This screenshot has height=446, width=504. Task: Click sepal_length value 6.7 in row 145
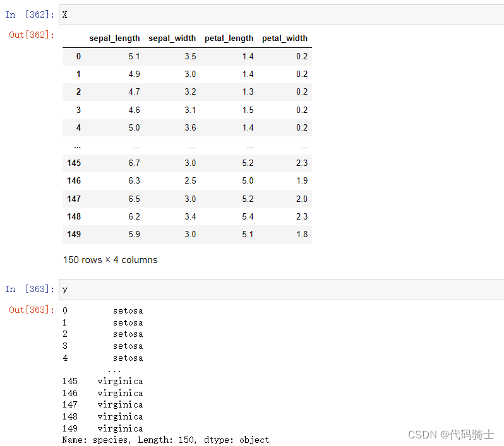[x=134, y=163]
